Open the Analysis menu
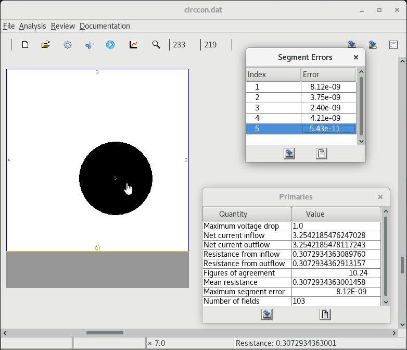 pos(32,26)
